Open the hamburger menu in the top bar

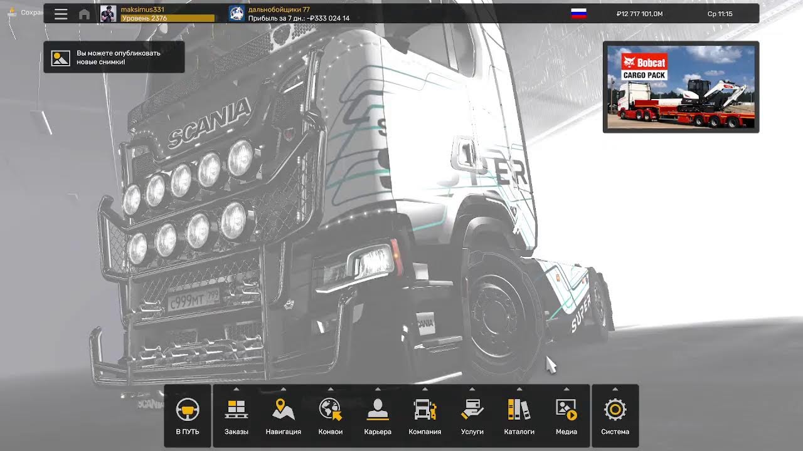click(61, 14)
